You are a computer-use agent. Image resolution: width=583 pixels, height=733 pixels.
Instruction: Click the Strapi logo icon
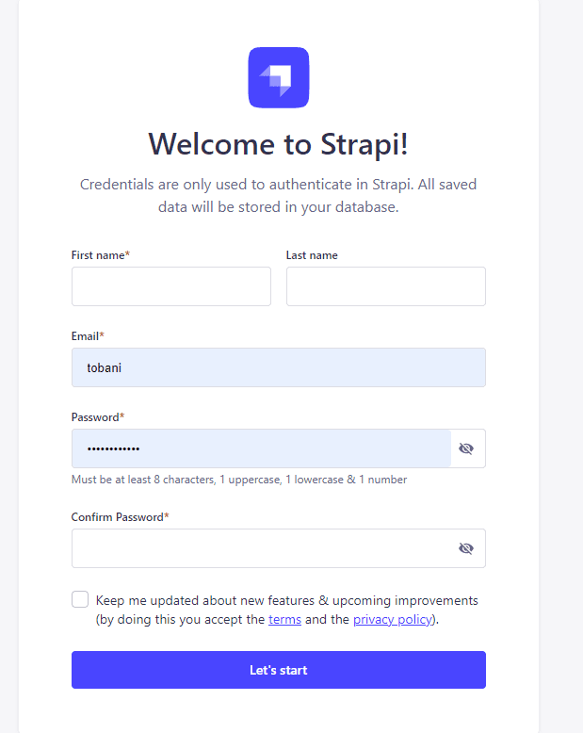click(x=279, y=77)
